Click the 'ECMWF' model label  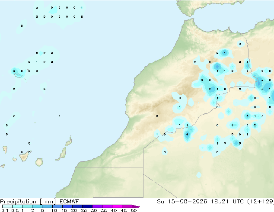point(70,202)
